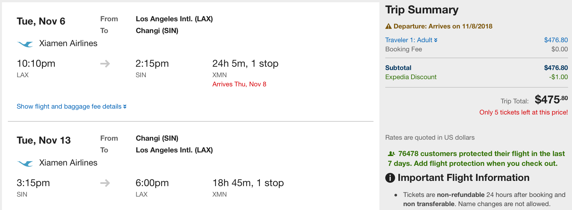Screen dimensions: 572x210
Task: Click the Traveler 1 price $476.80
Action: coord(556,40)
